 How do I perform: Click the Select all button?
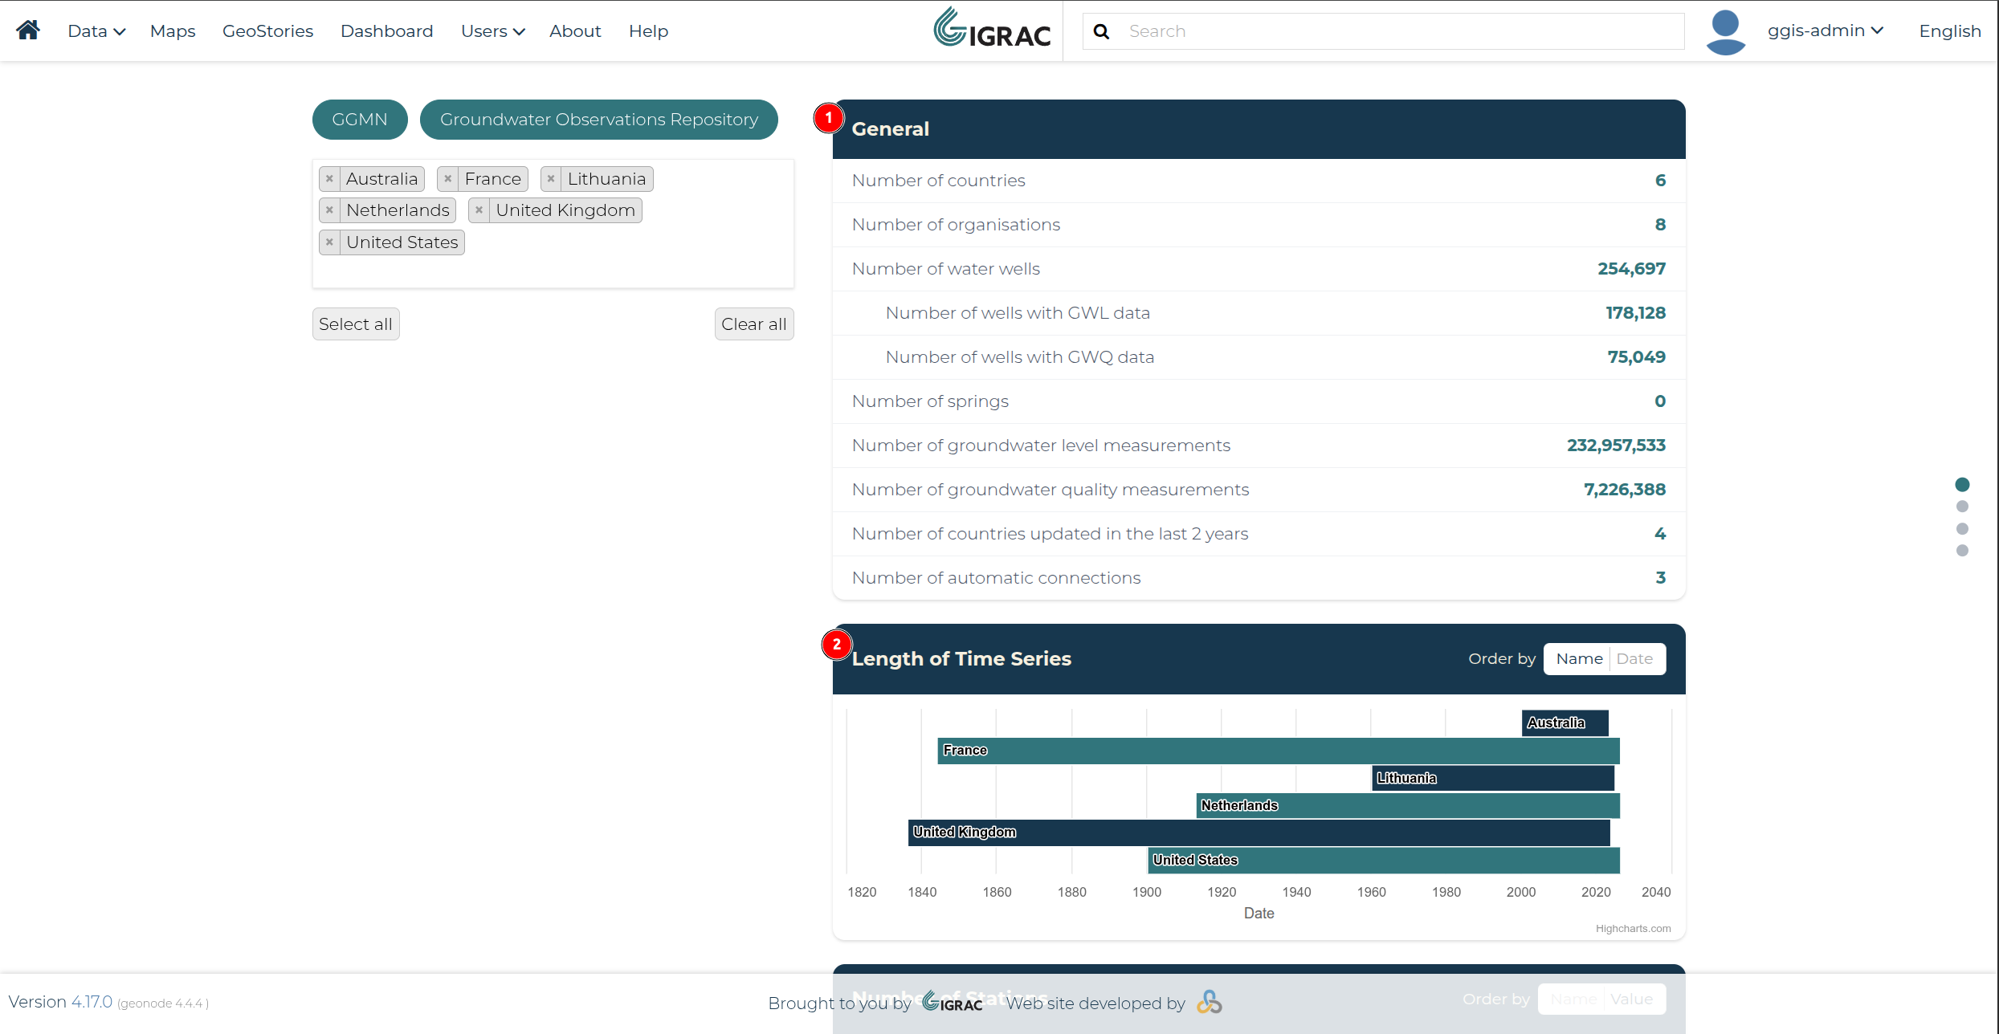coord(356,324)
